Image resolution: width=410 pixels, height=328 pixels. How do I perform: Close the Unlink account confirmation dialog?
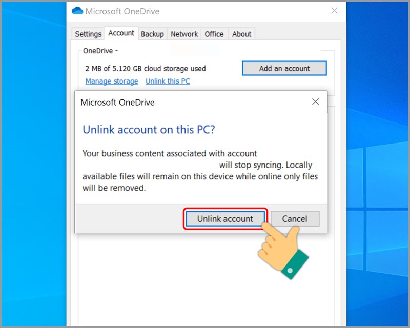pyautogui.click(x=315, y=101)
